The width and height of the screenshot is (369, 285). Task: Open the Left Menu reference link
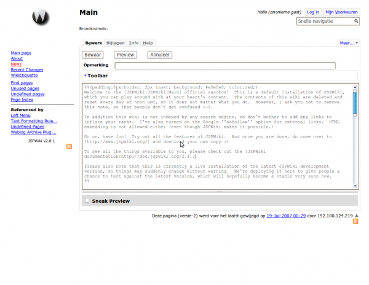[x=20, y=115]
